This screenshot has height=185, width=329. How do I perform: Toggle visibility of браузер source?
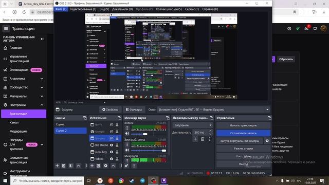pos(112,138)
